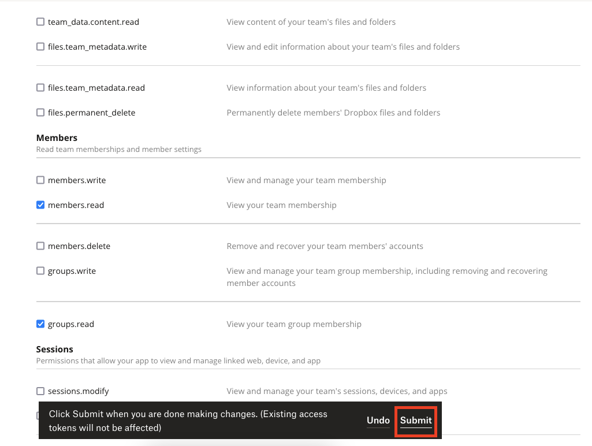592x446 pixels.
Task: Check the groups.write permission
Action: point(40,270)
